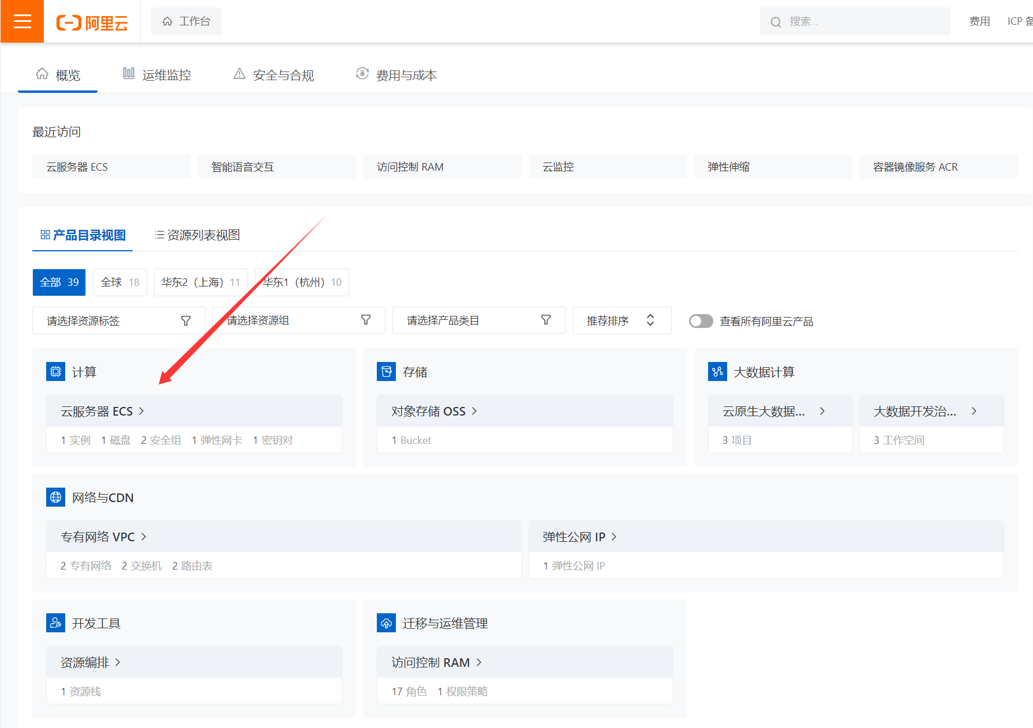The image size is (1033, 728).
Task: Click the 费用与成本 yuan coin icon
Action: click(362, 73)
